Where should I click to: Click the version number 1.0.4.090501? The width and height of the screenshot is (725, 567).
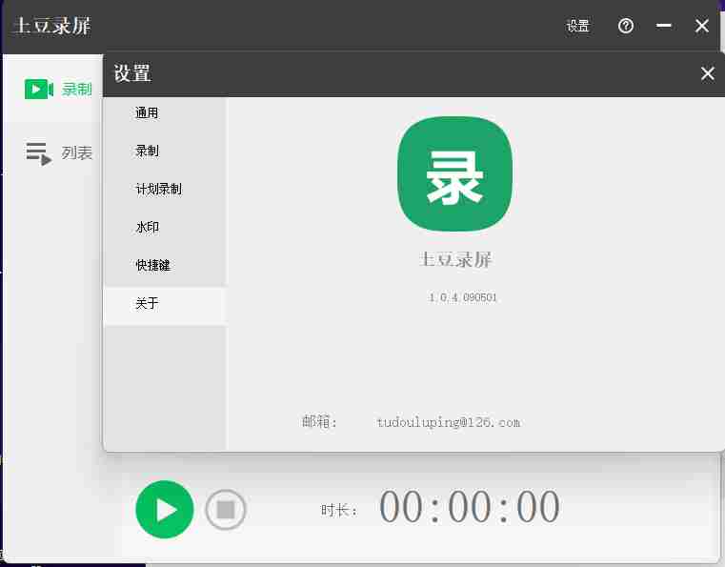coord(463,297)
